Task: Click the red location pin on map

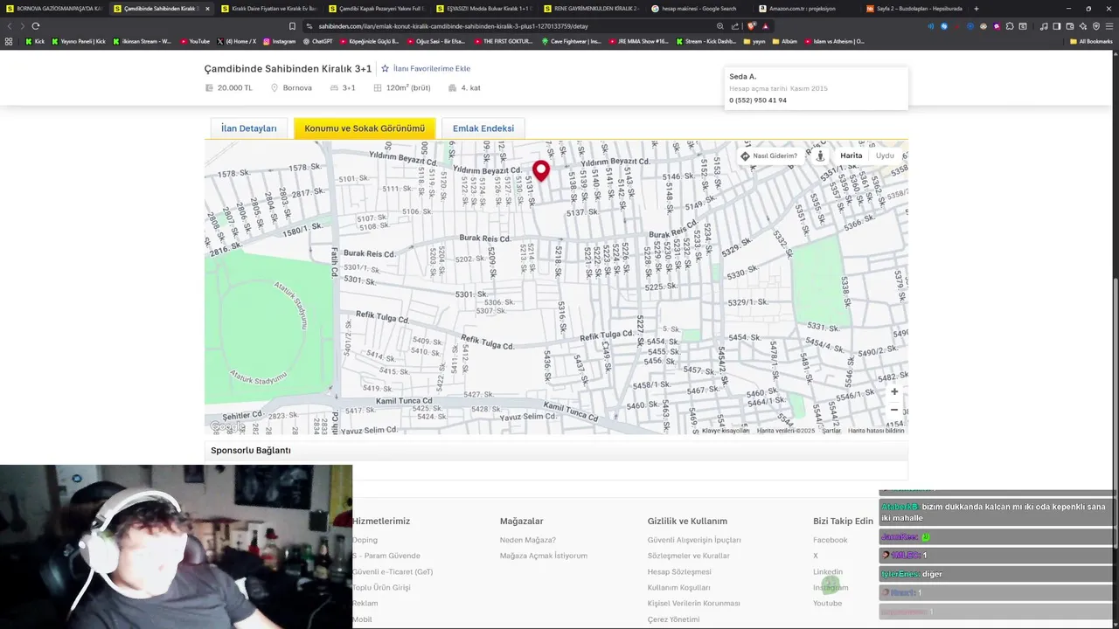Action: click(541, 170)
